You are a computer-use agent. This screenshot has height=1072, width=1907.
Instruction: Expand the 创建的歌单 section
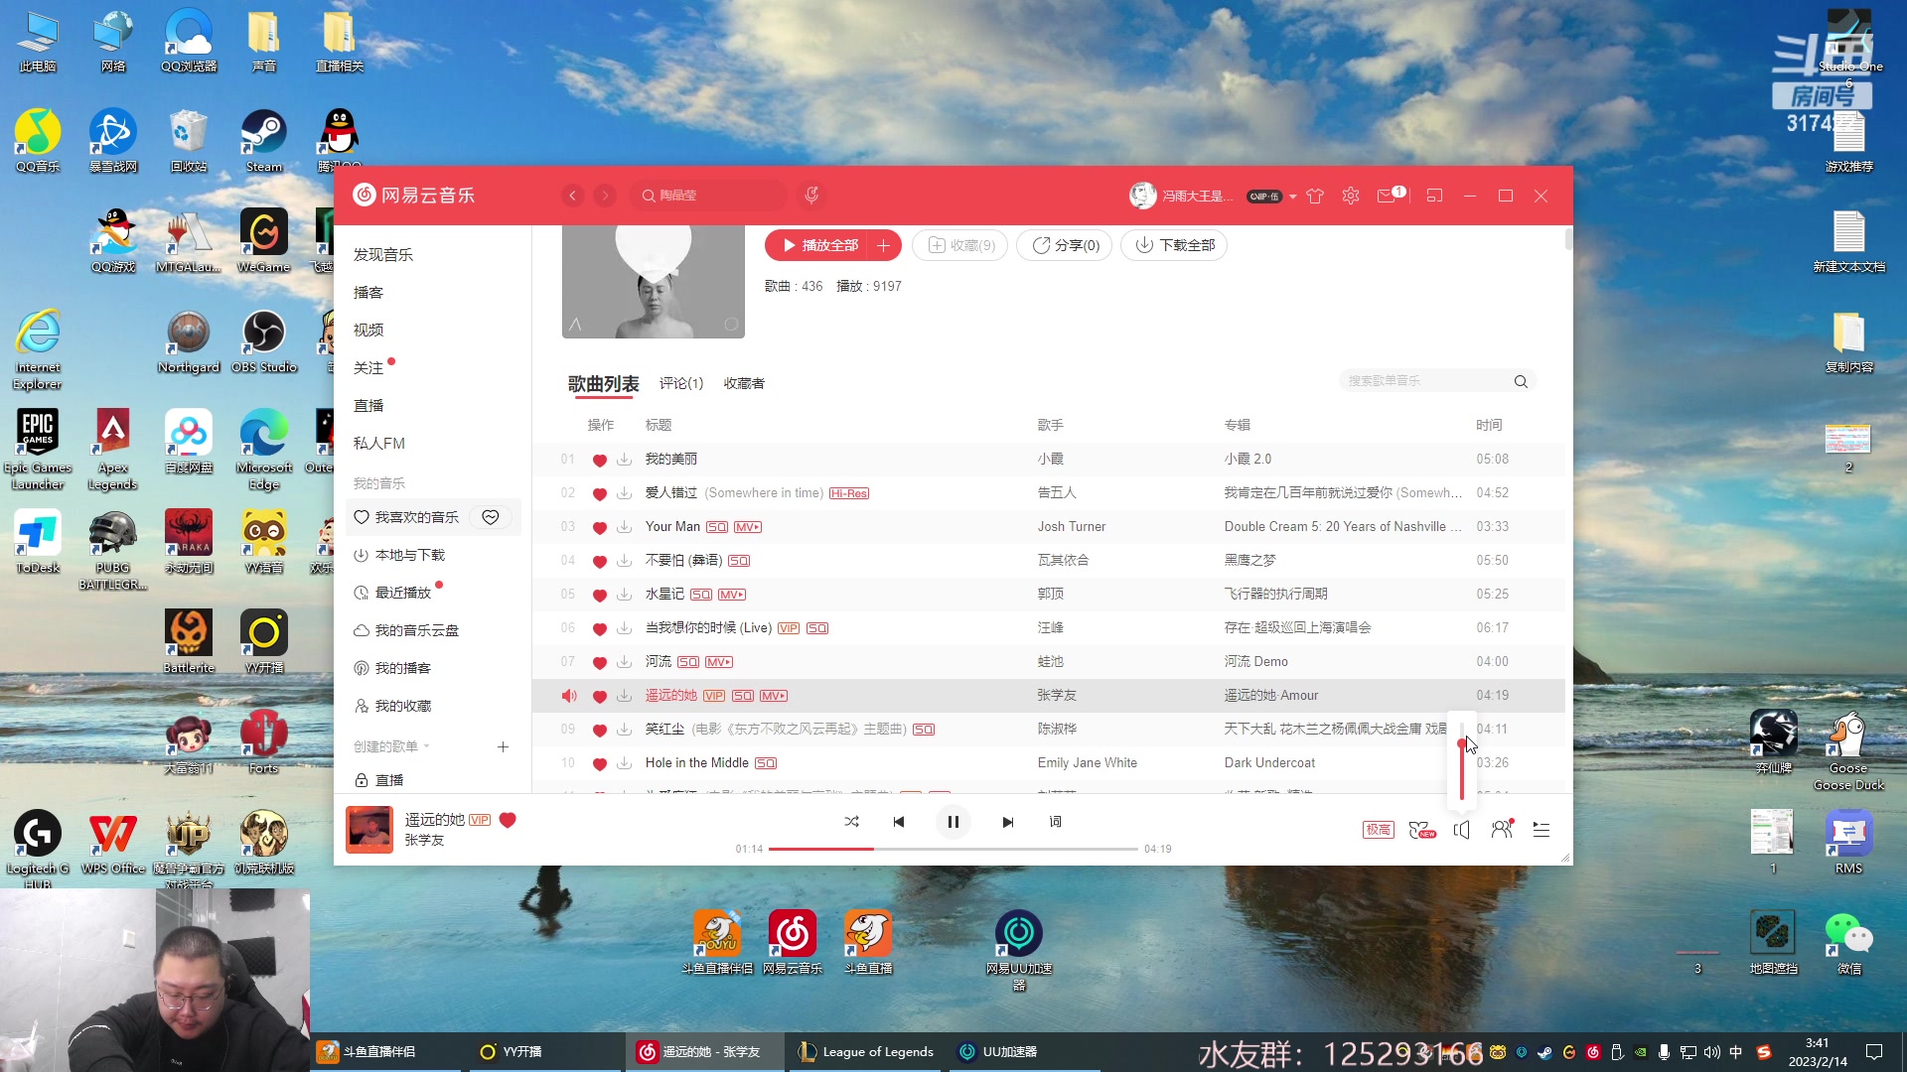tap(428, 746)
